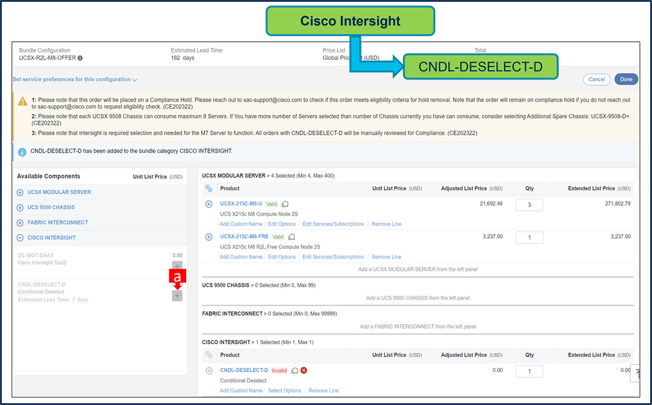Click the Extended List Price column header in top table

(x=599, y=188)
